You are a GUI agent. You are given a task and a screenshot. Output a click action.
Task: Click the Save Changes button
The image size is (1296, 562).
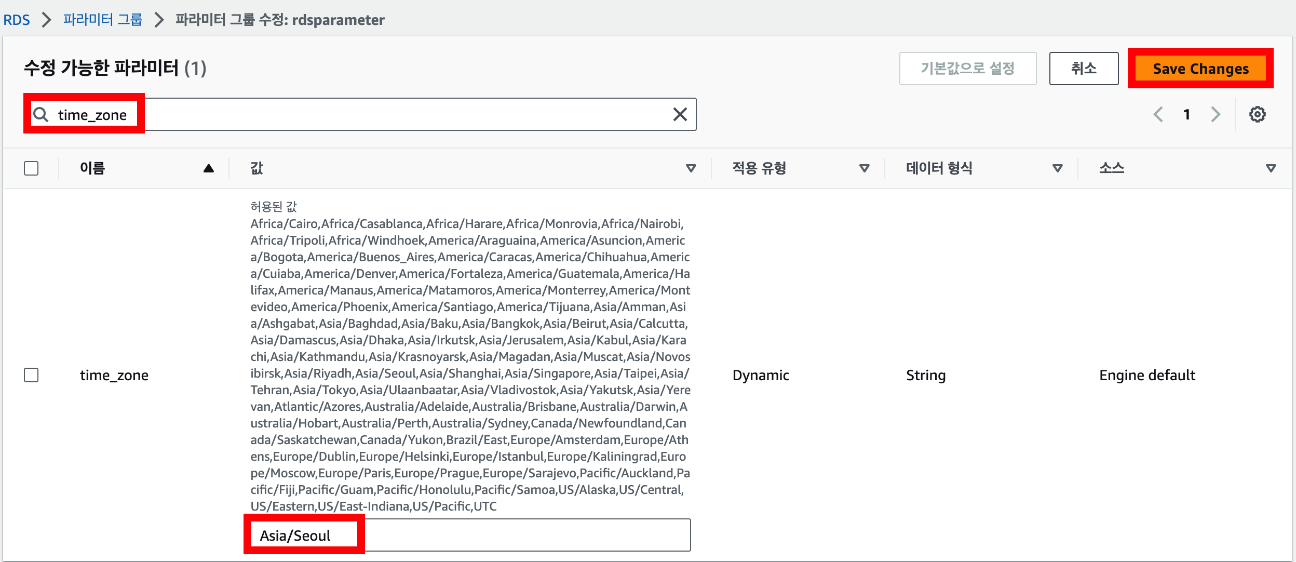[1200, 69]
